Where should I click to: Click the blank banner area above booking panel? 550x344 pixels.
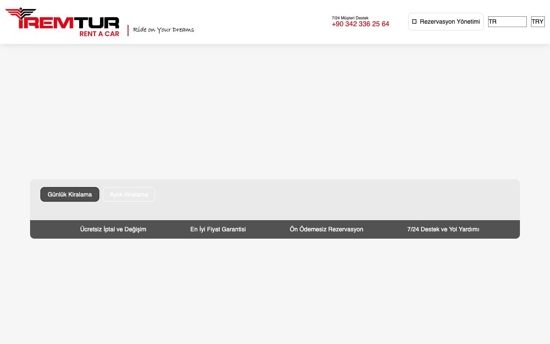click(x=275, y=112)
